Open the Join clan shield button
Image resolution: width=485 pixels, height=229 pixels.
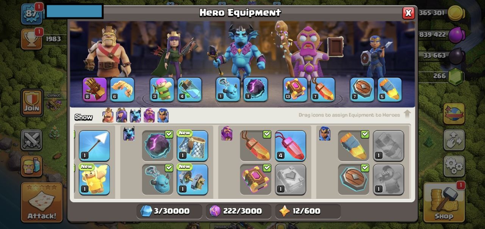point(31,102)
